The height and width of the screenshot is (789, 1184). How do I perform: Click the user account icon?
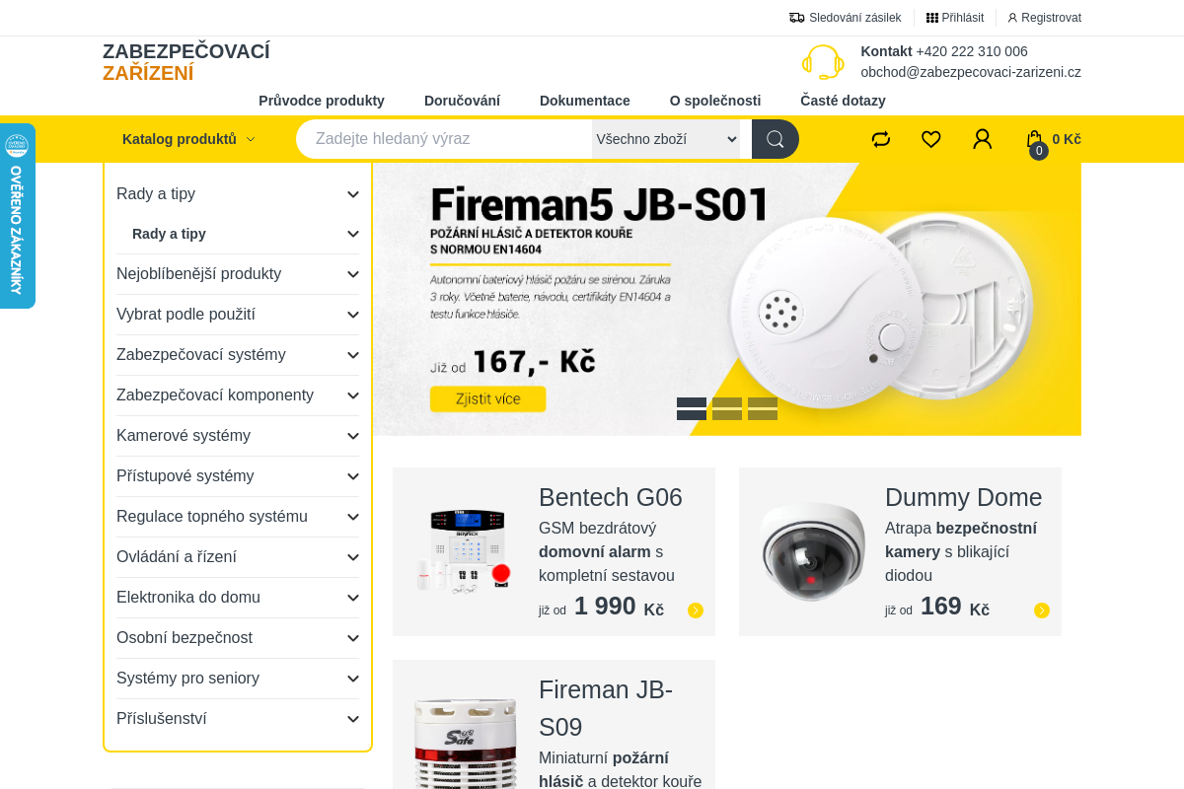tap(982, 139)
